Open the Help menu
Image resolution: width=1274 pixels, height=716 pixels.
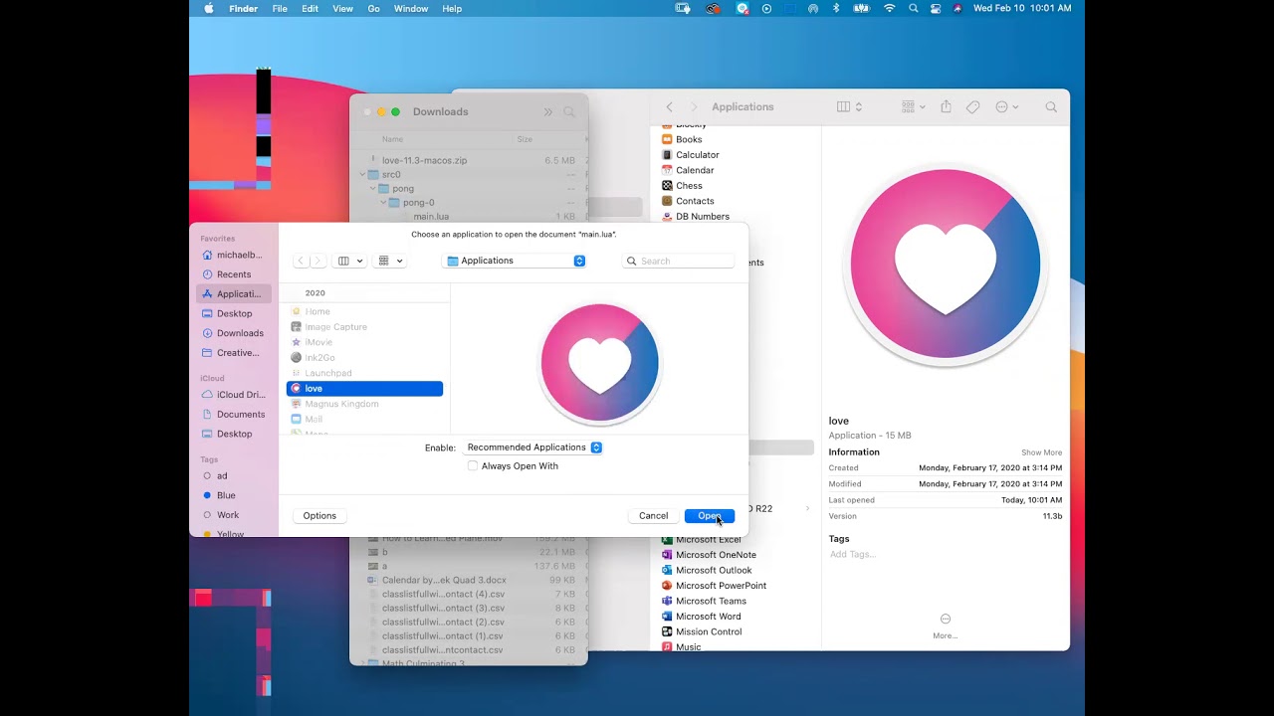click(452, 8)
